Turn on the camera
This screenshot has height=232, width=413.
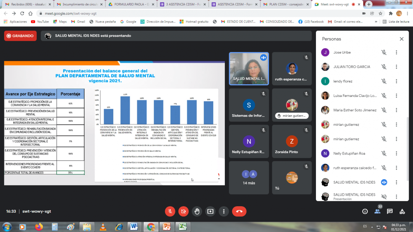tap(183, 211)
